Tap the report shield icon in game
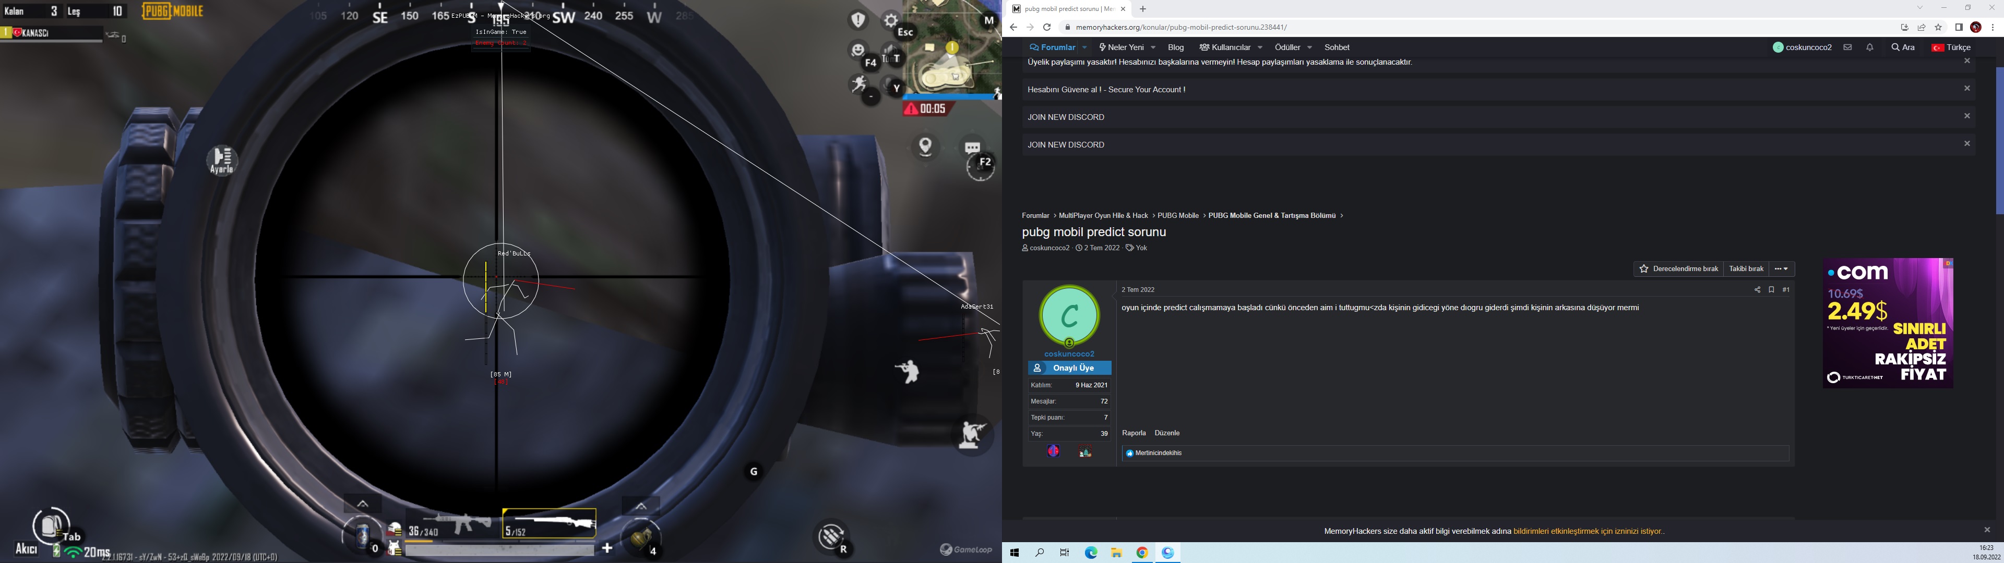This screenshot has height=563, width=2004. click(859, 20)
